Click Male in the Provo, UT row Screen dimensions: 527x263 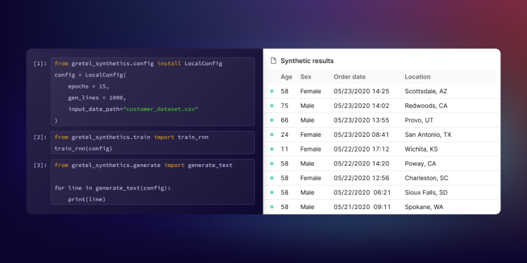(x=307, y=120)
